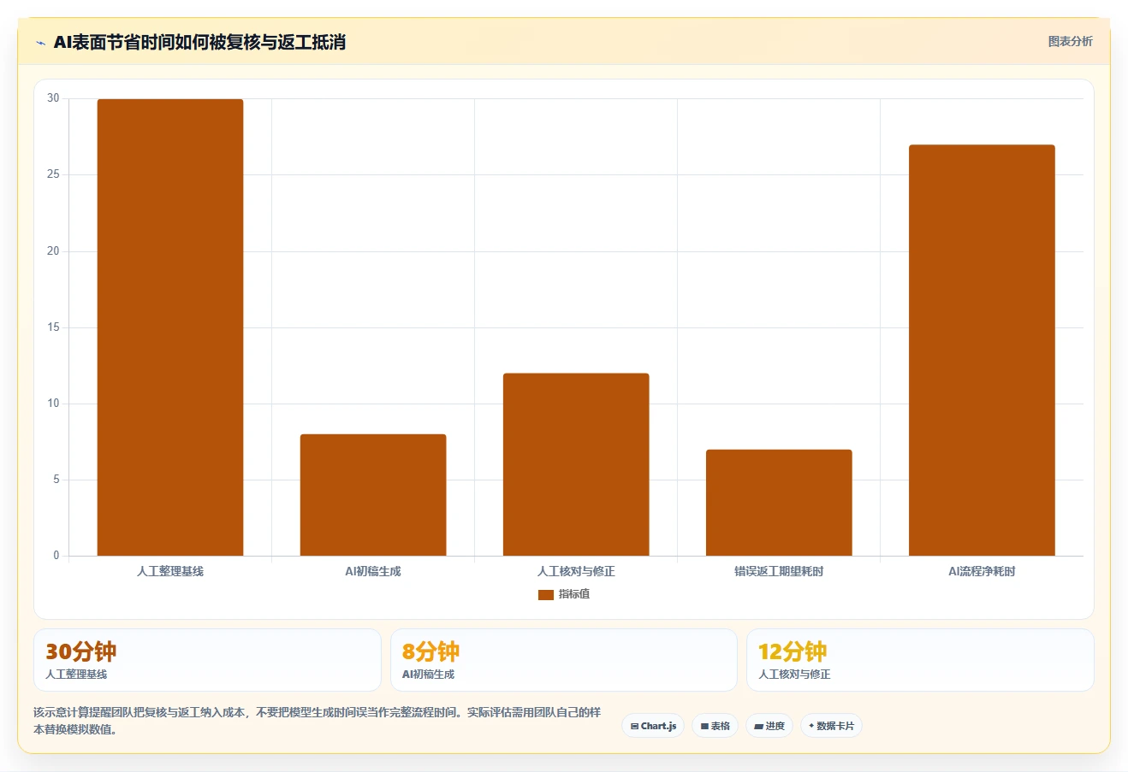Click the 指标值 legend text

click(x=574, y=594)
